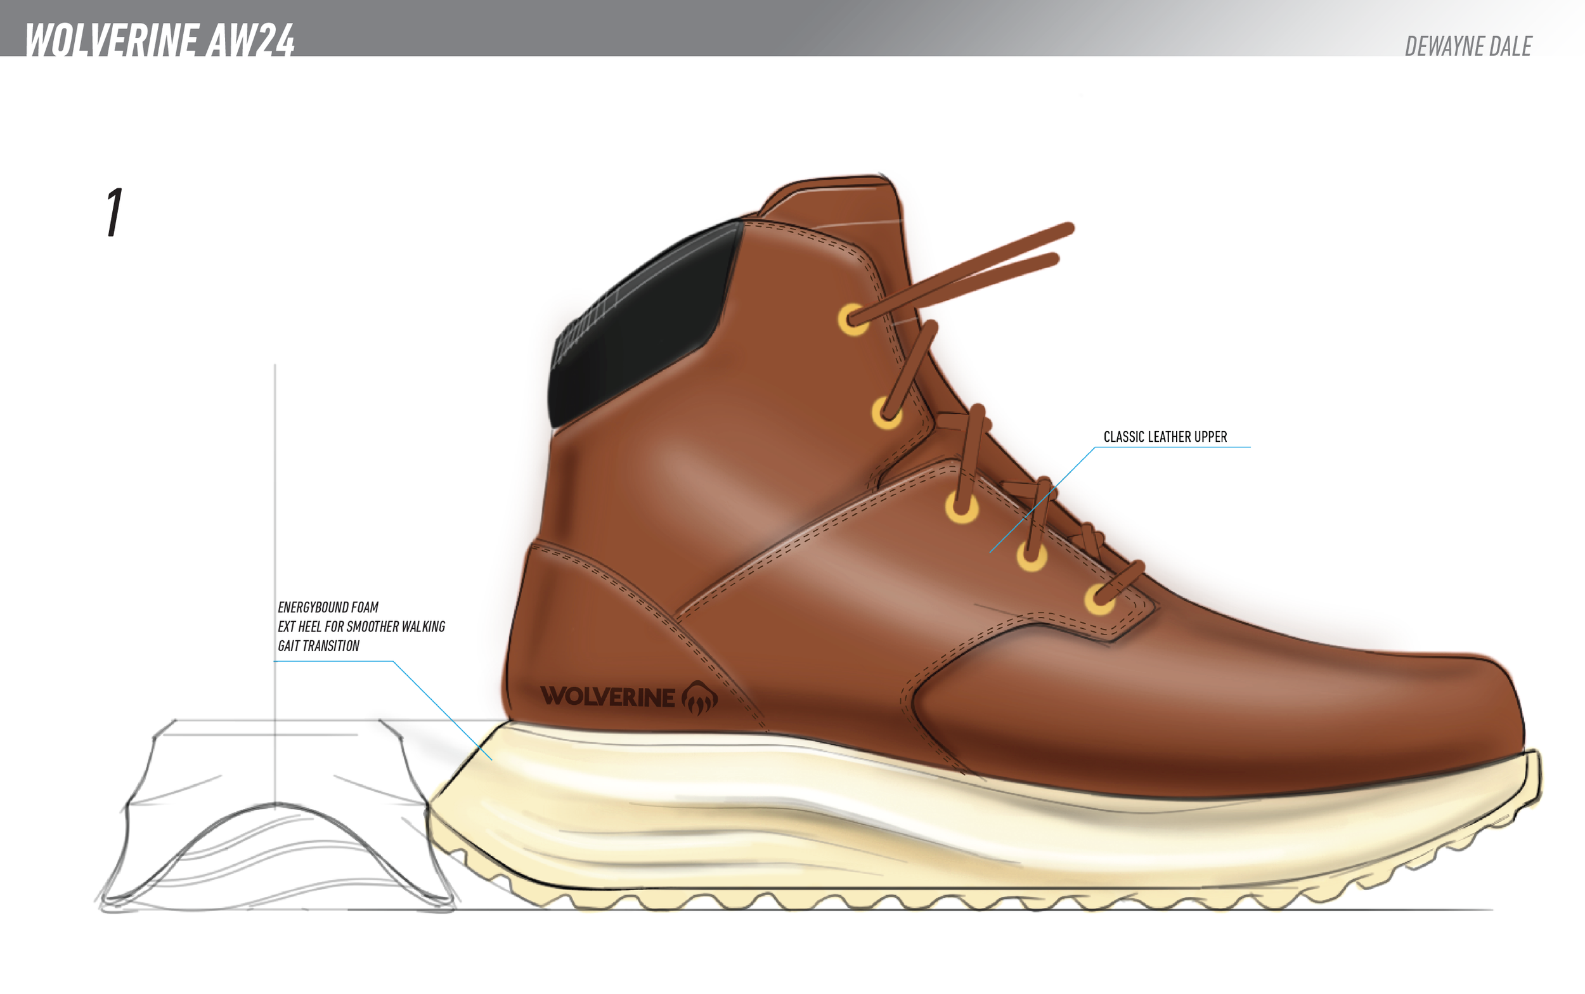
Task: Click the second yellow eyelet from the top
Action: pyautogui.click(x=886, y=414)
